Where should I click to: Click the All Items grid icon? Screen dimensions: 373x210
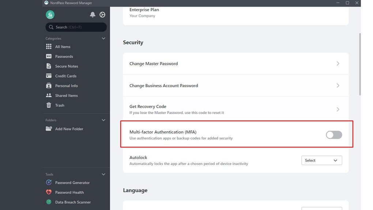49,46
